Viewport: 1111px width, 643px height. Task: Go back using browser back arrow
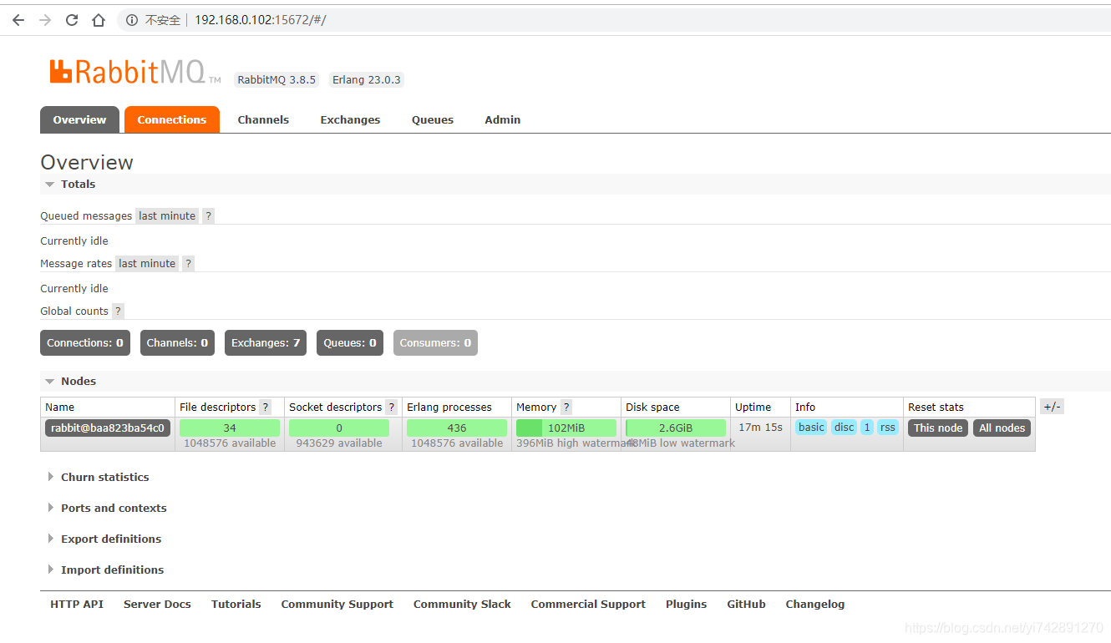click(18, 20)
